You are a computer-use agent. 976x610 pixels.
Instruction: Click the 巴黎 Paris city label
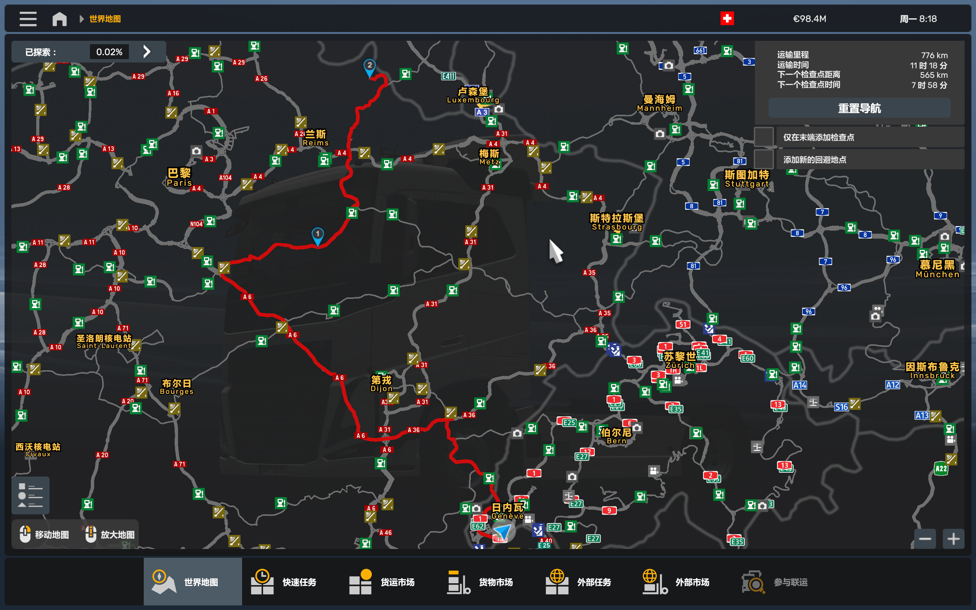(x=180, y=178)
